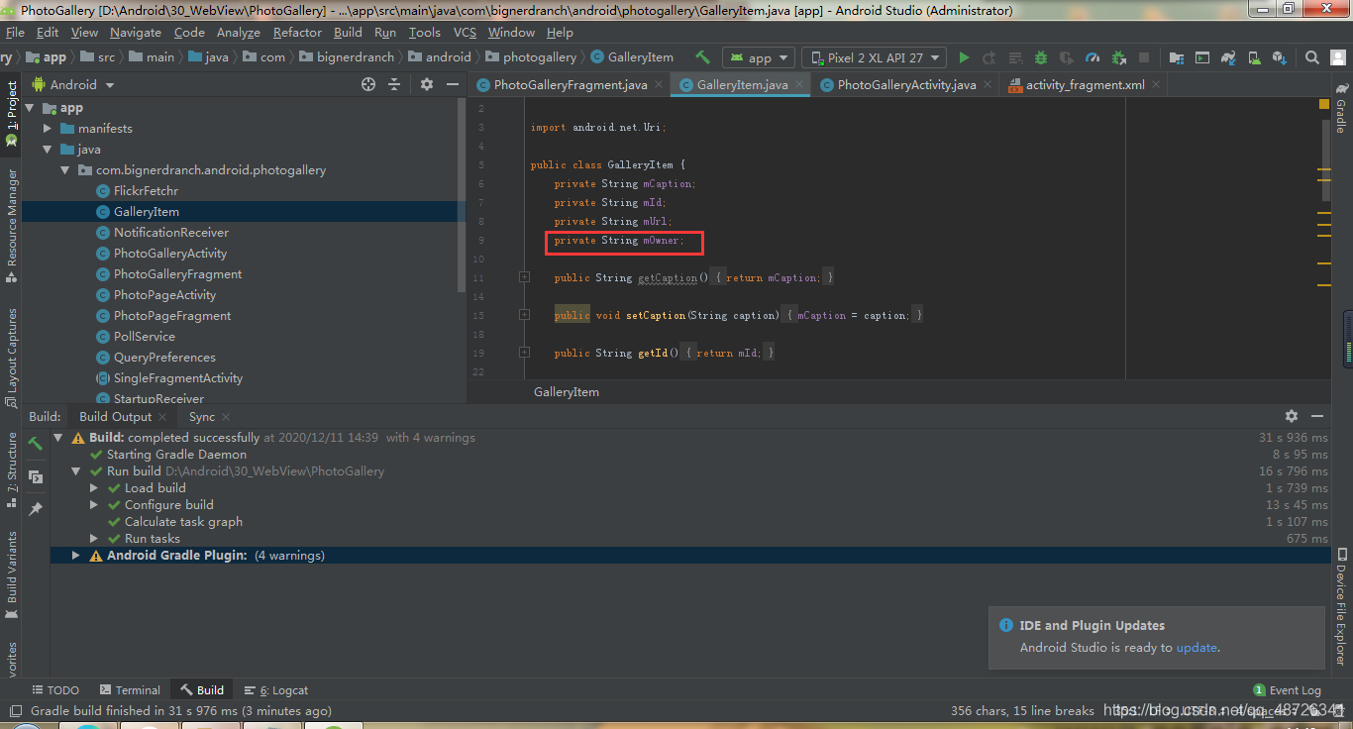The height and width of the screenshot is (729, 1353).
Task: Switch to activity_fragment.xml tab
Action: click(x=1084, y=85)
